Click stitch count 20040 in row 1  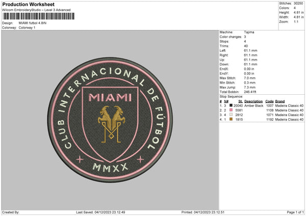click(x=238, y=105)
